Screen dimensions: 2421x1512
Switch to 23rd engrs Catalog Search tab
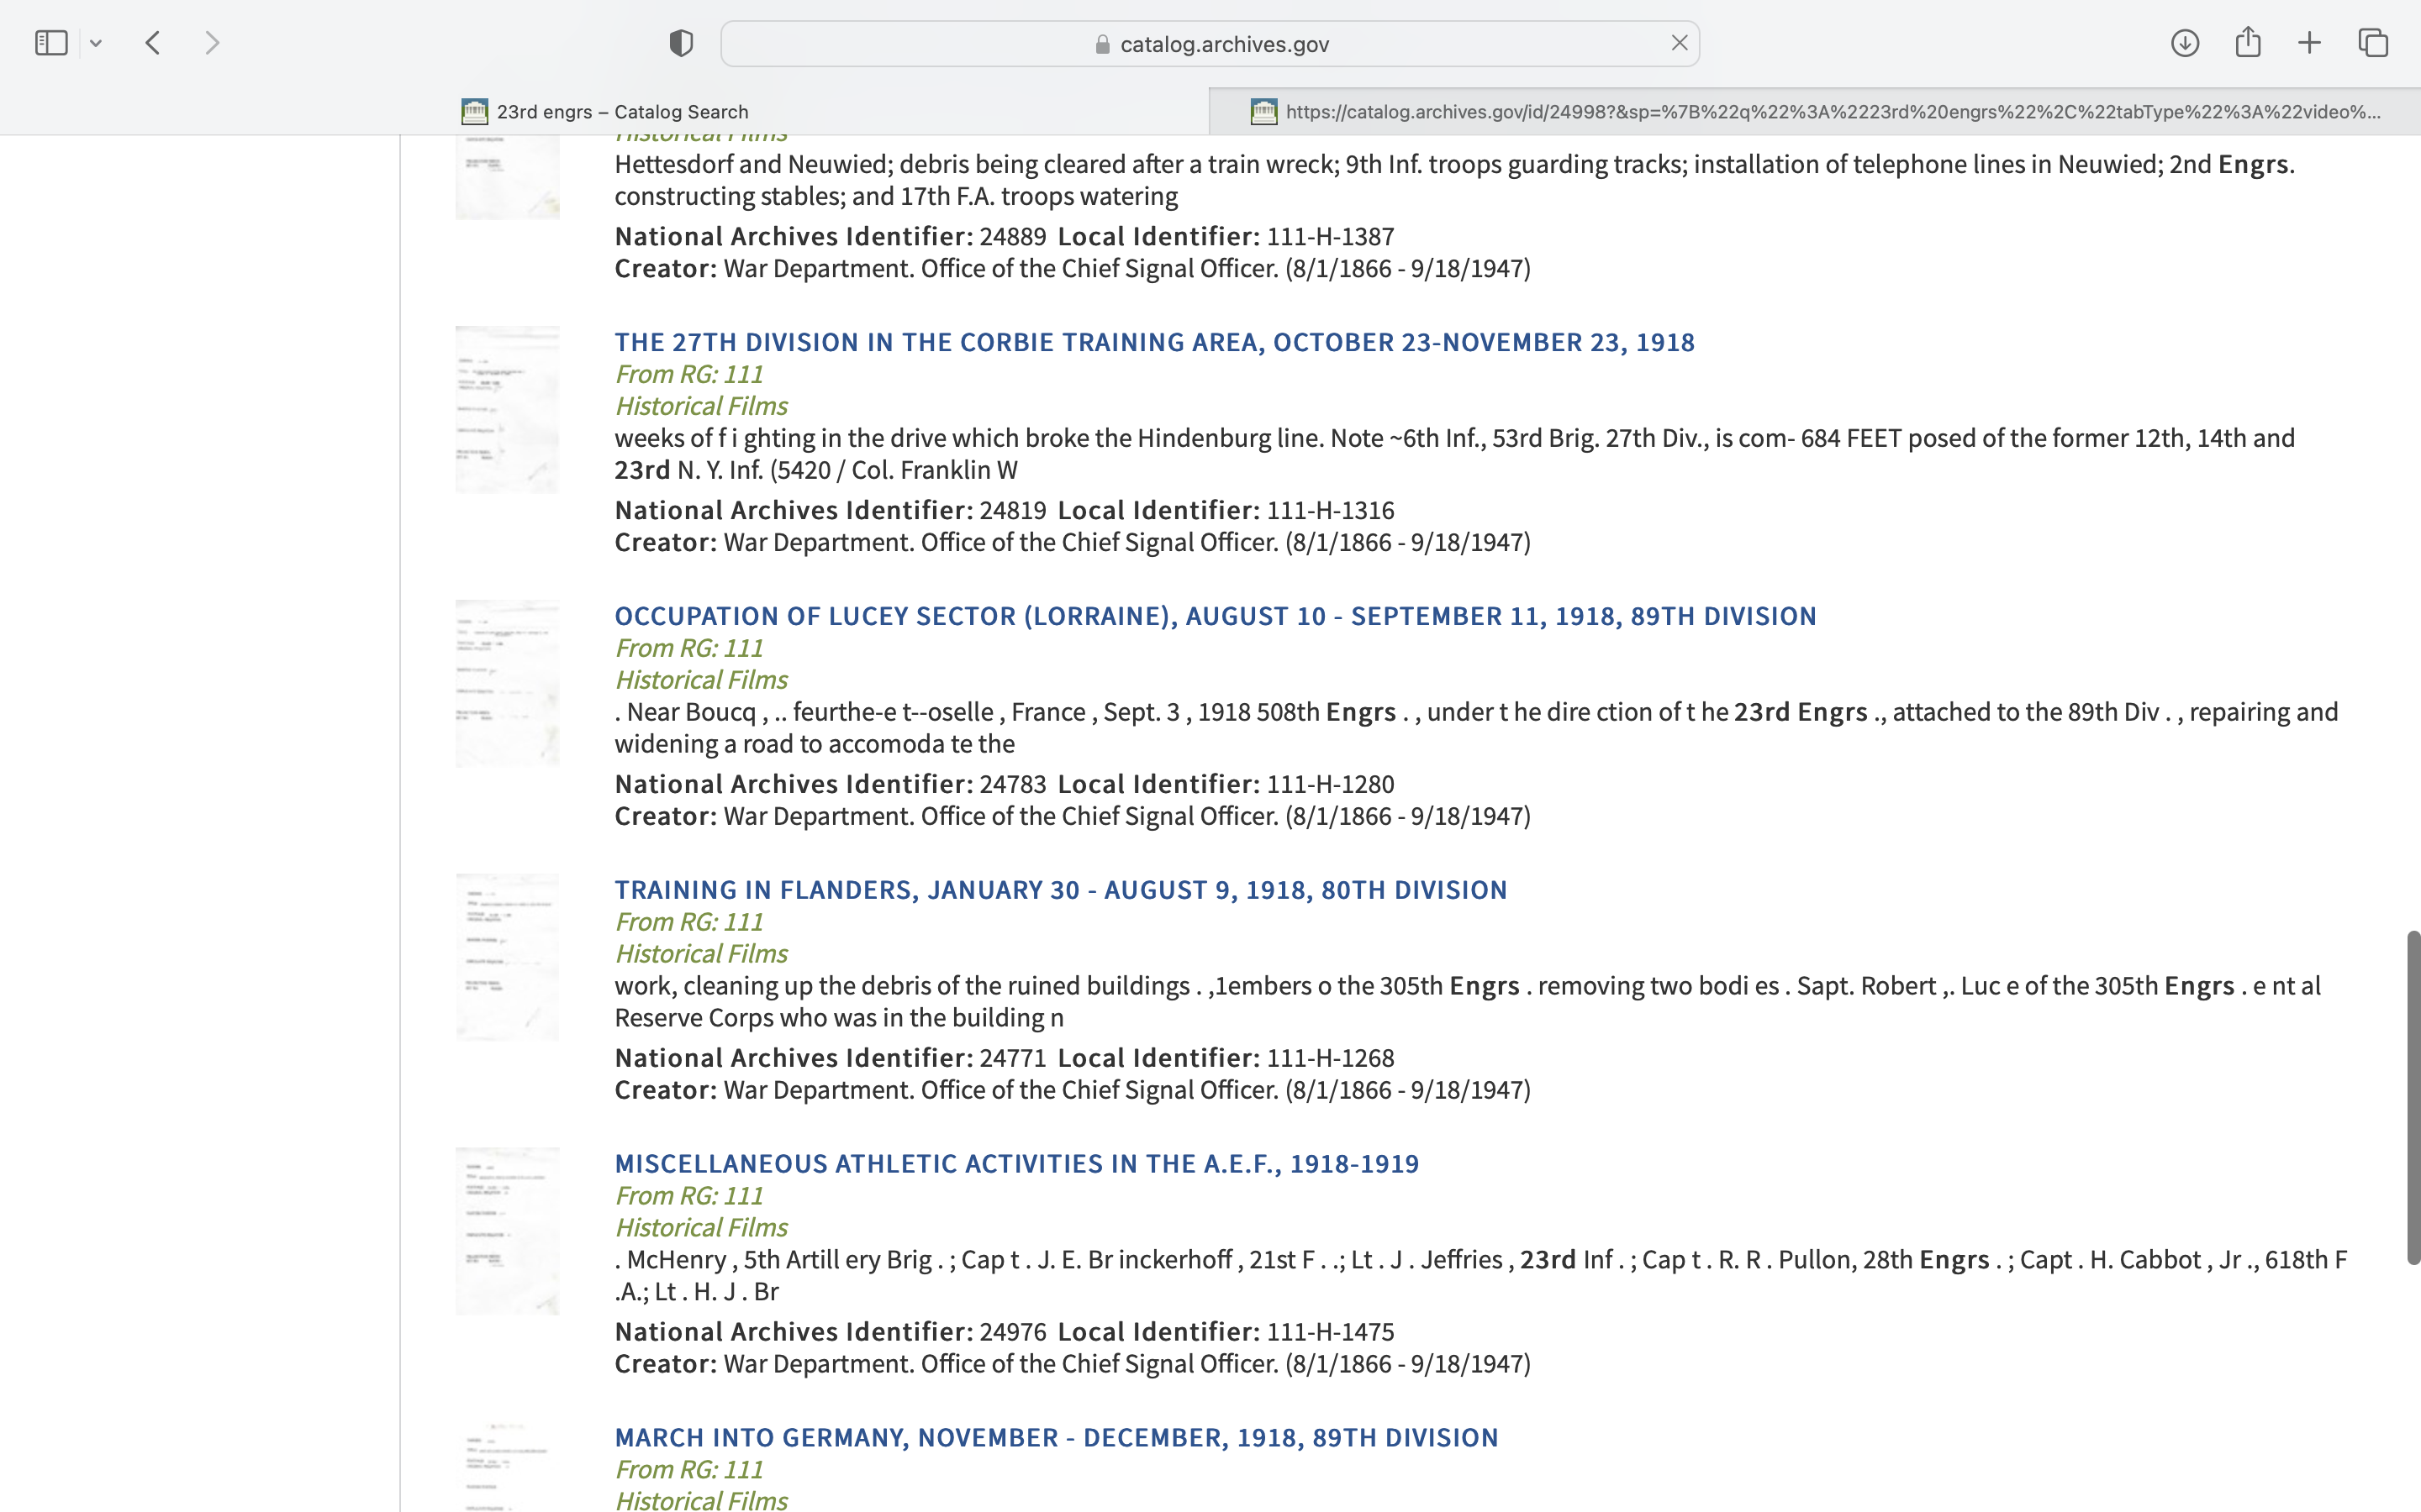[604, 112]
